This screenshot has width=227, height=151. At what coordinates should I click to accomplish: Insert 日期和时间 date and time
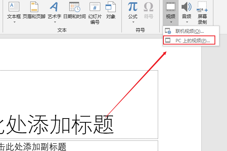coord(74,6)
